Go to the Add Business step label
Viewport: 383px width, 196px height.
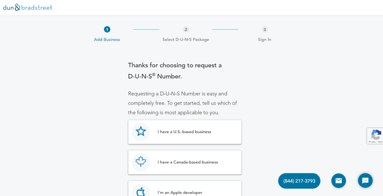click(107, 40)
